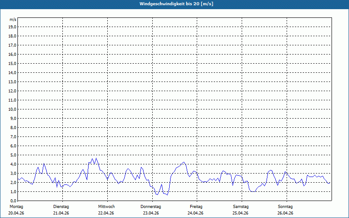Select the 10,0 y-axis value
The height and width of the screenshot is (218, 349).
(x=12, y=109)
